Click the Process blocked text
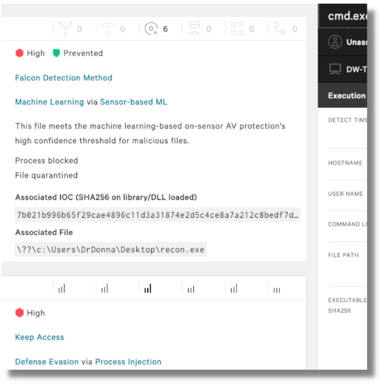Viewport: 381px width, 385px height. pyautogui.click(x=47, y=160)
